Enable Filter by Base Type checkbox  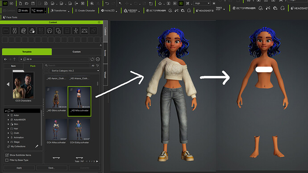7,160
